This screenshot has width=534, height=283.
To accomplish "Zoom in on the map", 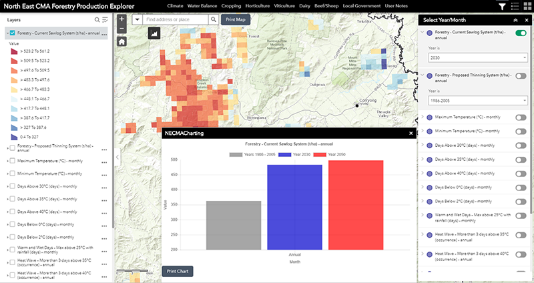I will click(121, 19).
